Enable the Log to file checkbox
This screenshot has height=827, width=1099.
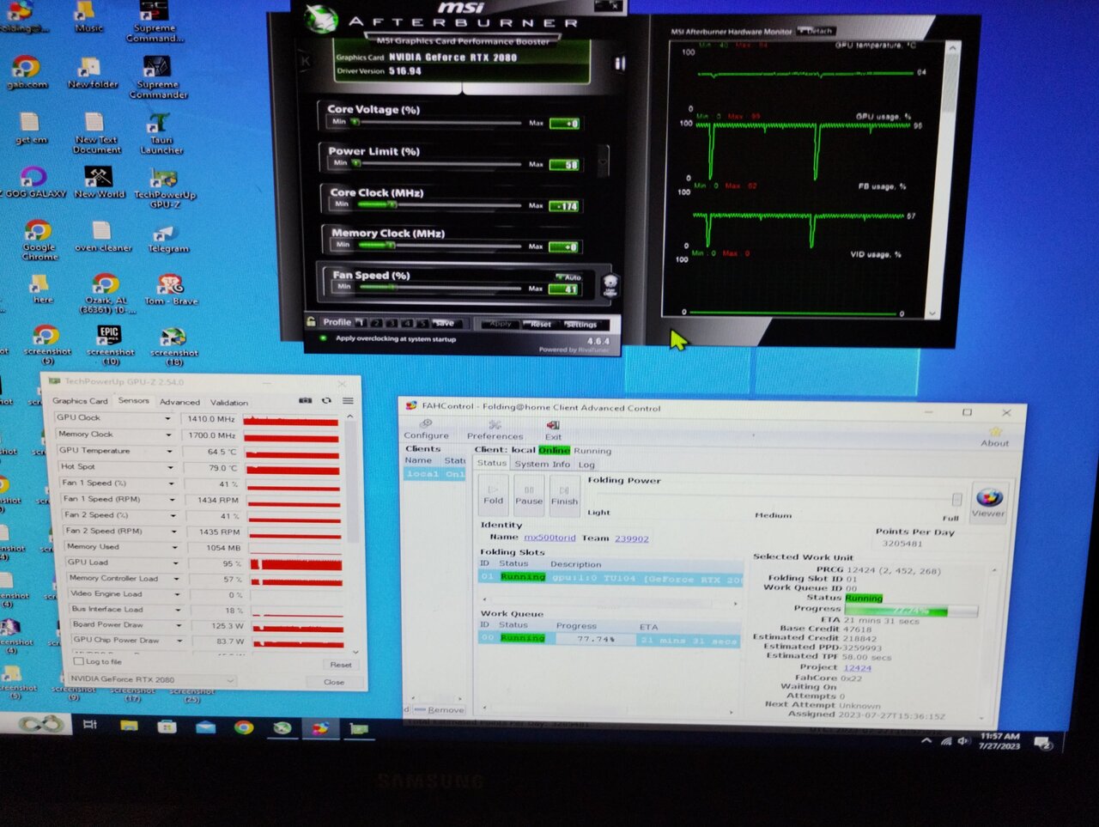tap(80, 661)
